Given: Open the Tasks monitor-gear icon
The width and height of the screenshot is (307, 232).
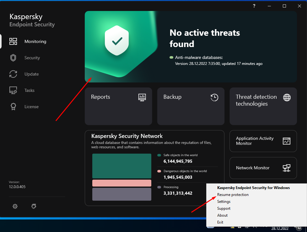Looking at the screenshot, I should 13,90.
